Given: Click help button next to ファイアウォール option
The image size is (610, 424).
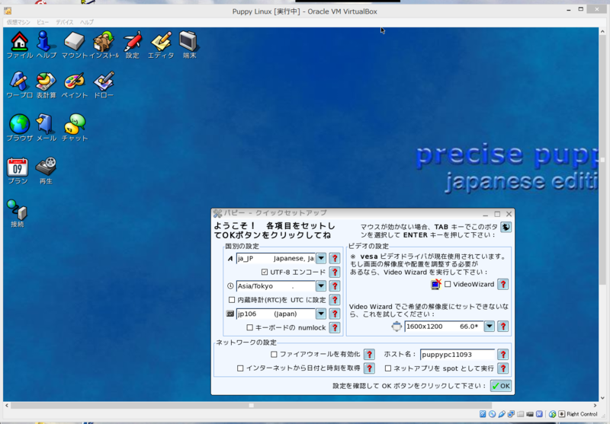Looking at the screenshot, I should click(369, 354).
